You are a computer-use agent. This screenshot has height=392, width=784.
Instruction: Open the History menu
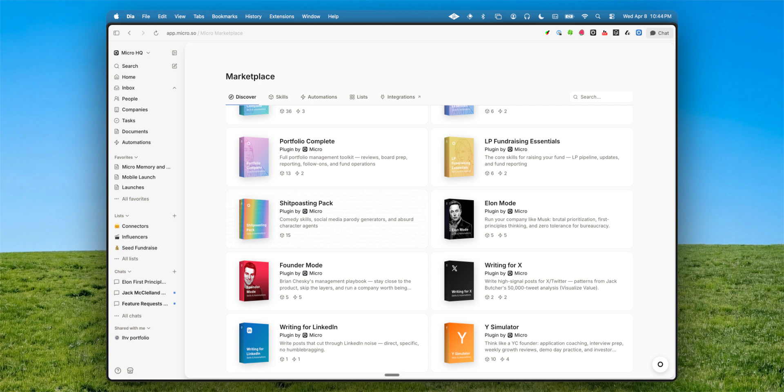(x=253, y=16)
